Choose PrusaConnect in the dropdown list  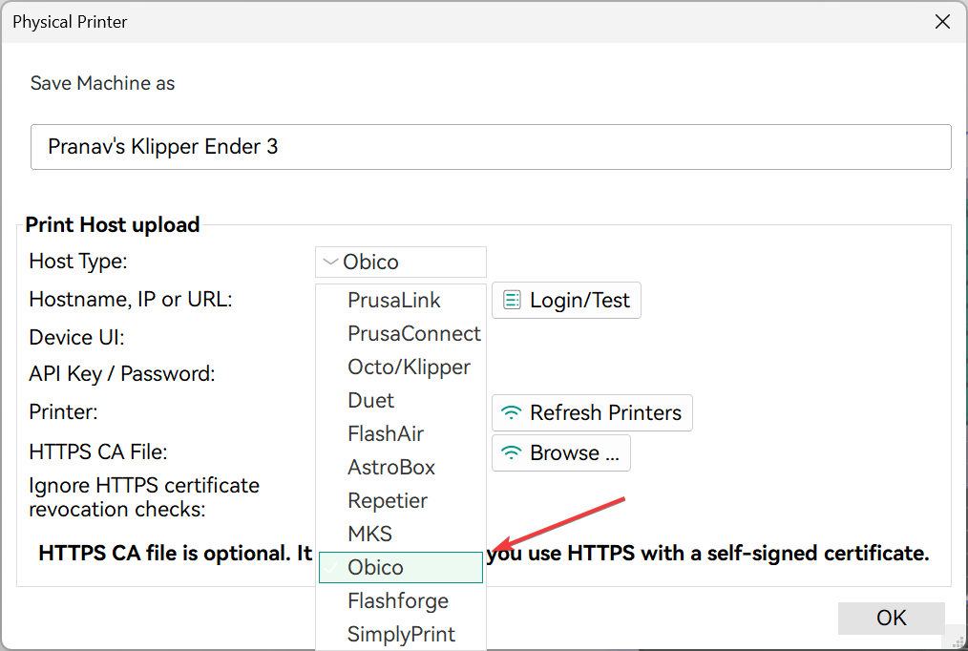click(x=401, y=334)
